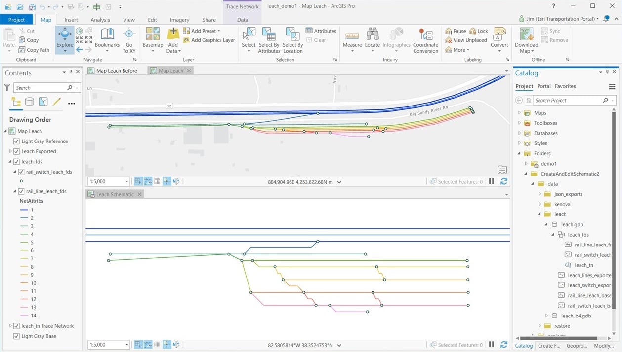Image resolution: width=622 pixels, height=352 pixels.
Task: Click NetAttribs value 14 pink symbol
Action: (x=23, y=316)
